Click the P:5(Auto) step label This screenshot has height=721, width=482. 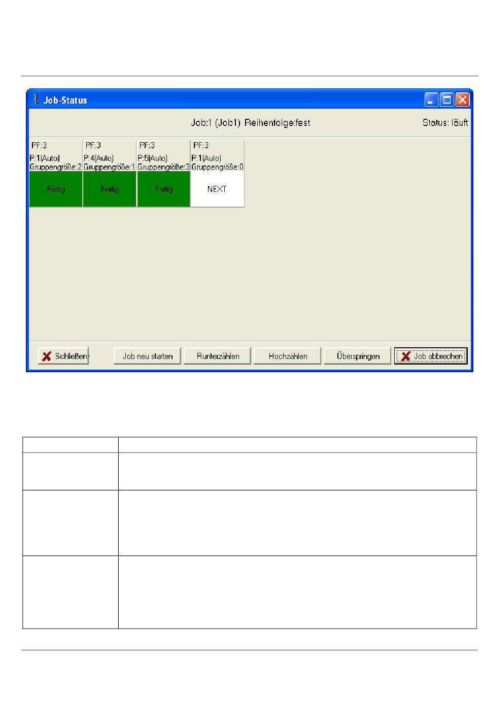coord(153,158)
